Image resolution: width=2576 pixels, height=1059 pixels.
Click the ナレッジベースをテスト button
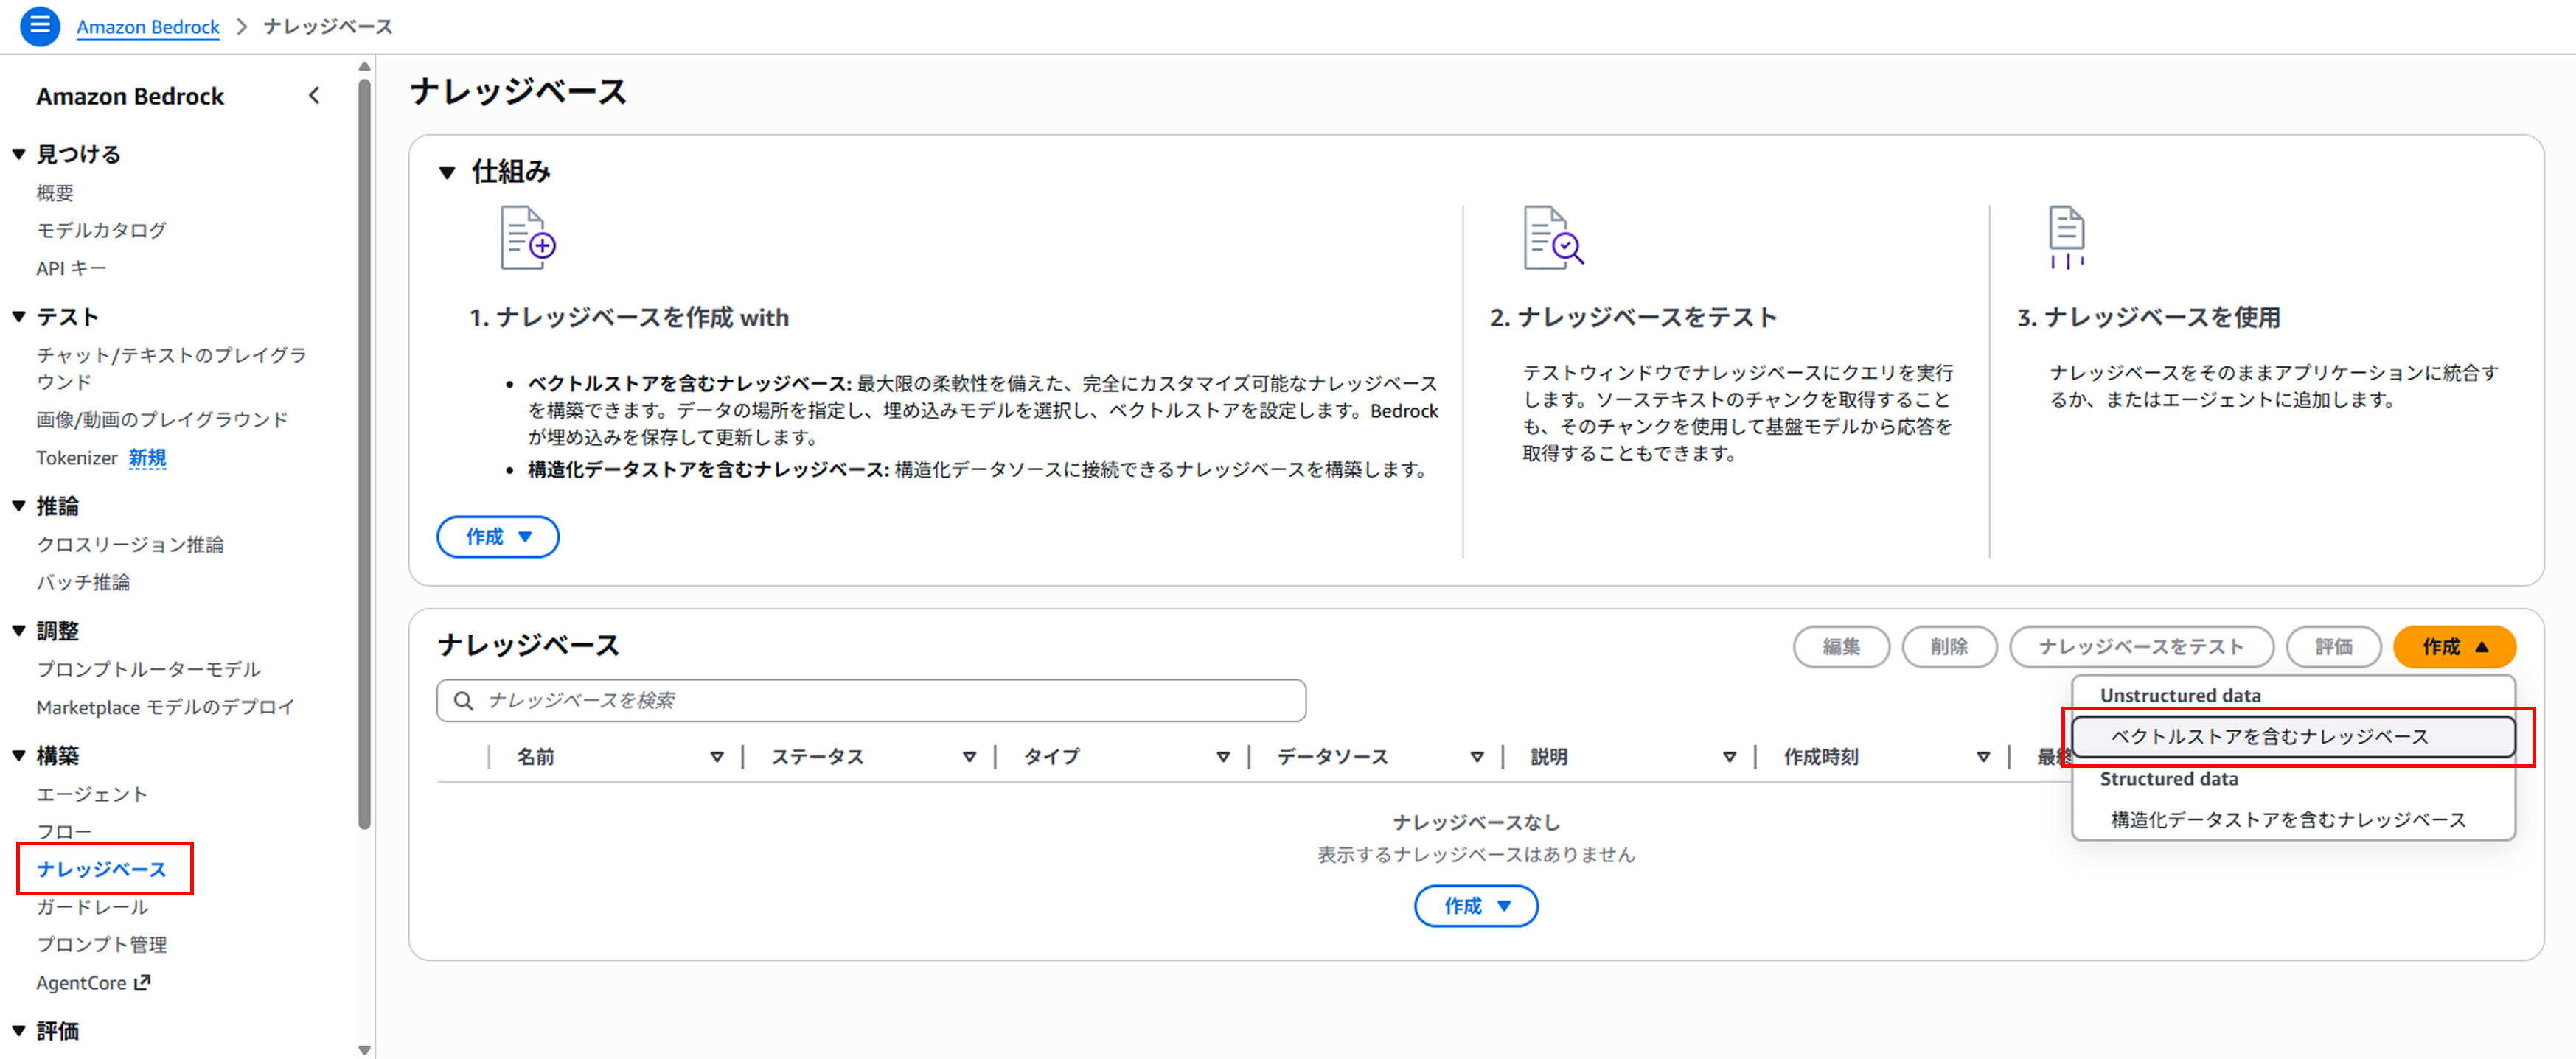coord(2140,647)
